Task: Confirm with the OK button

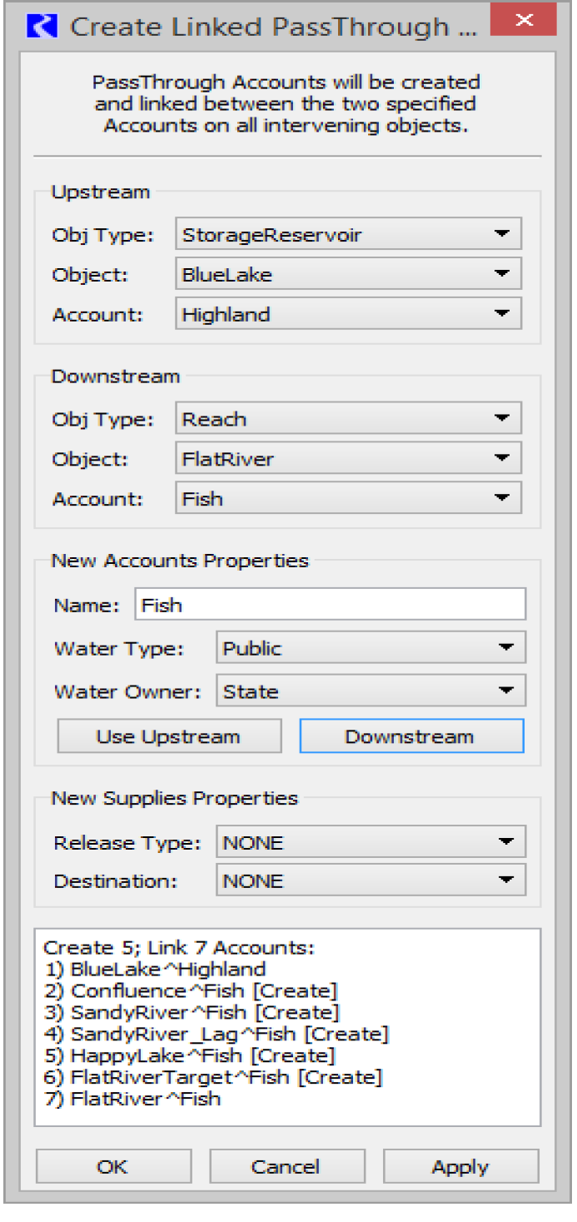Action: [113, 1166]
